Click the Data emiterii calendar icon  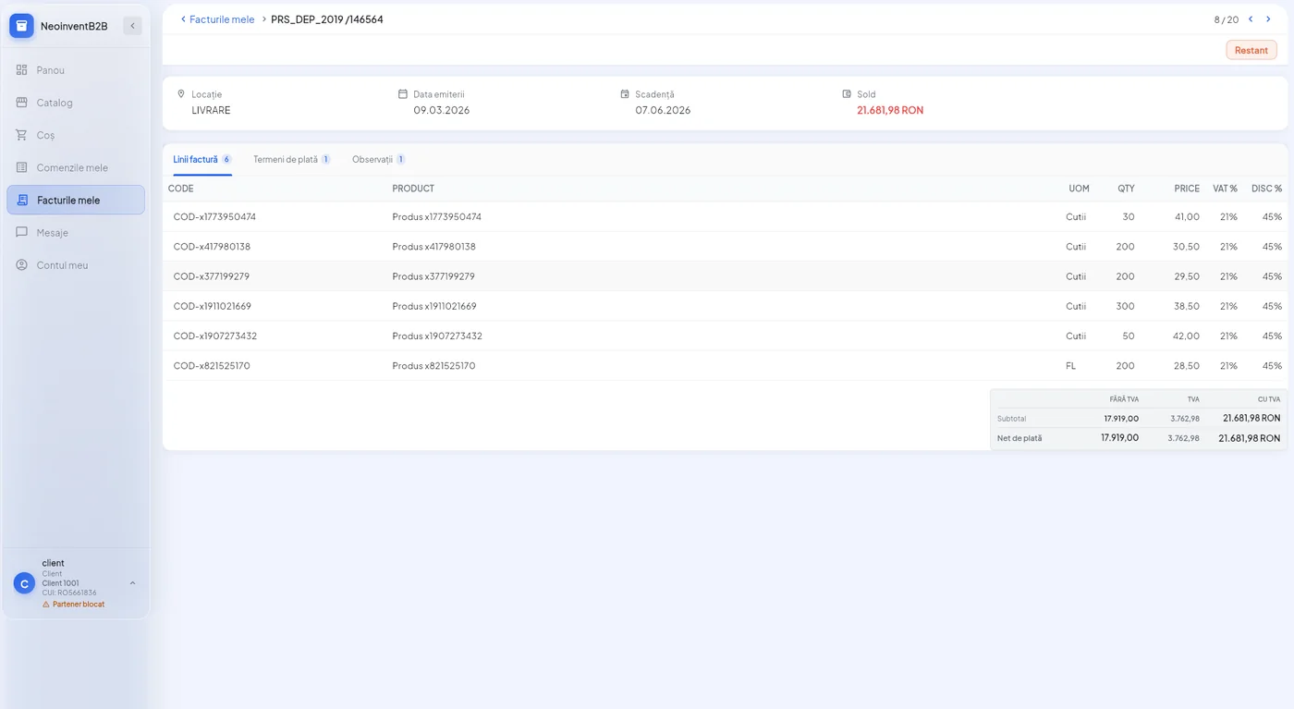point(403,94)
